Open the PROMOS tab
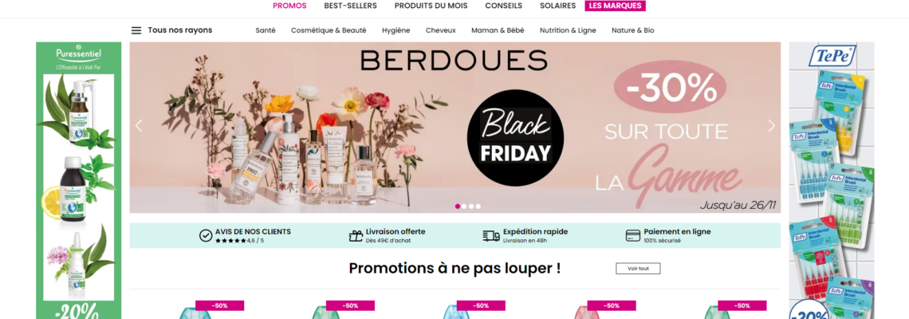Image resolution: width=909 pixels, height=319 pixels. point(290,6)
